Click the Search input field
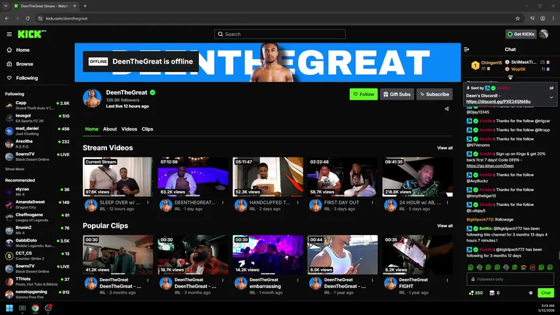Screen dimensions: 560x315 click(x=280, y=34)
